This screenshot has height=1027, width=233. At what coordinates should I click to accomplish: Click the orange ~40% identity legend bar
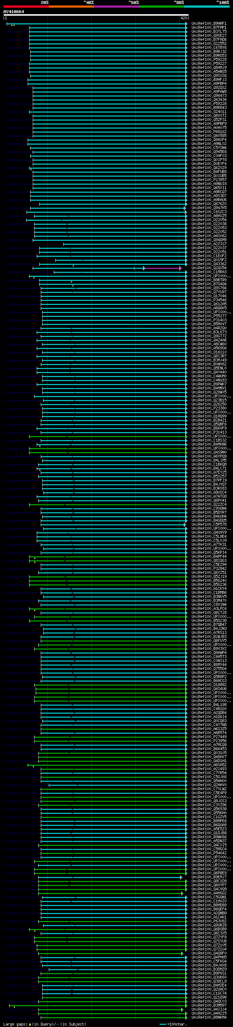tap(71, 7)
